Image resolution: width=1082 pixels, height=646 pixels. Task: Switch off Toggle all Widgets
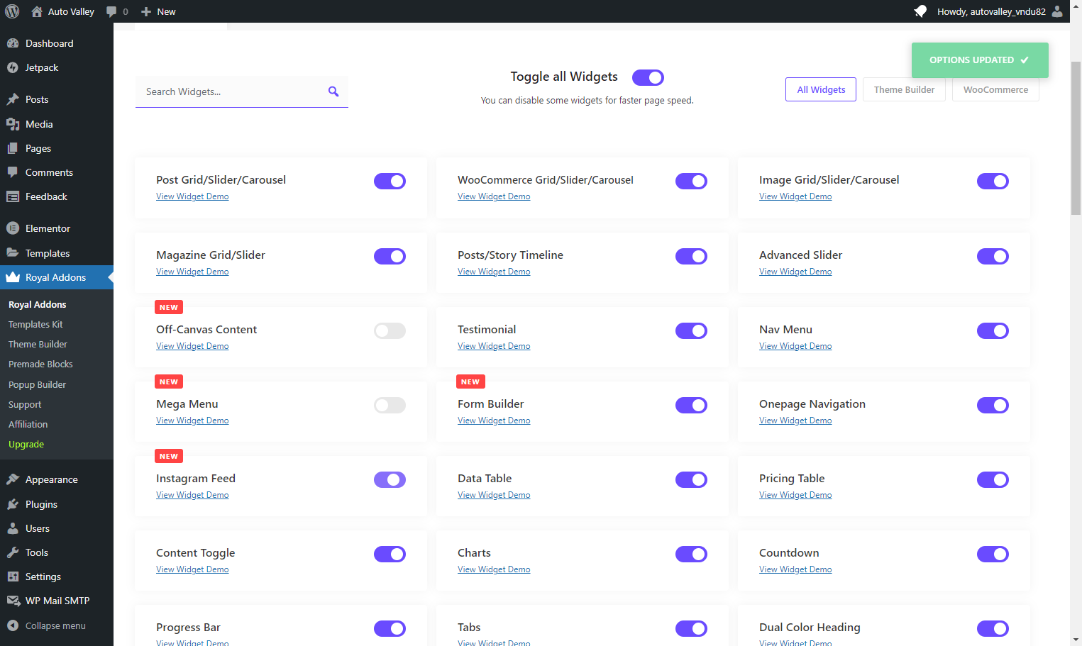coord(648,77)
